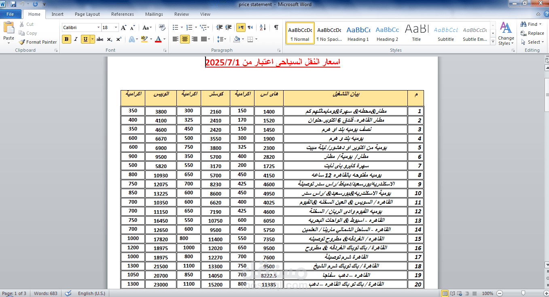Screen dimensions: 549x297
Task: Set left-to-right text direction
Action: pos(241,27)
